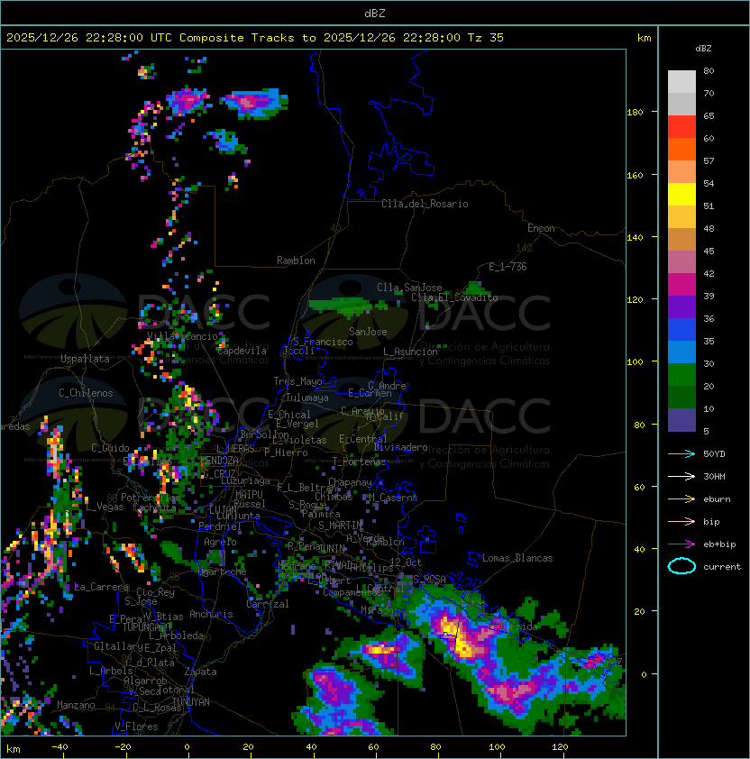Pick the green swatch between 30 and 20
Image resolution: width=750 pixels, height=759 pixels.
pos(681,374)
